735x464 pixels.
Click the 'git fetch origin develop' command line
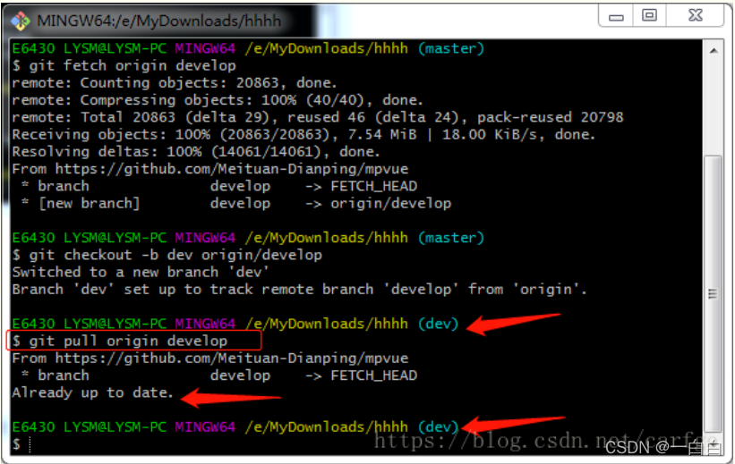point(124,65)
